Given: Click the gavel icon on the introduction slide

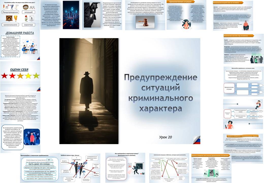Looking at the screenshot, I should (x=144, y=22).
